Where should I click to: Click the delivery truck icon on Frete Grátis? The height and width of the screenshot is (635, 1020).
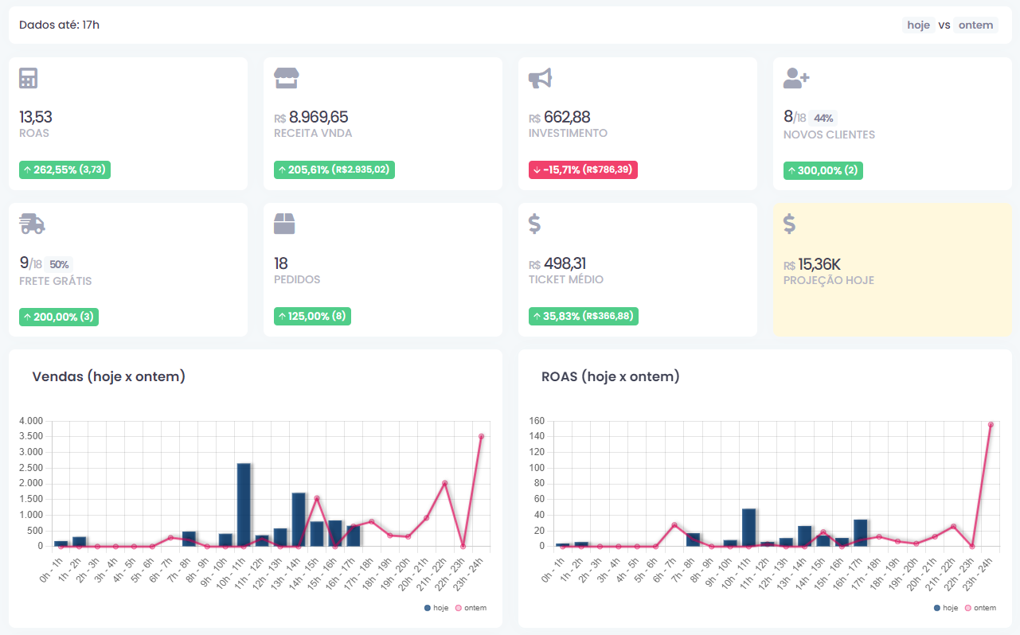(x=32, y=224)
